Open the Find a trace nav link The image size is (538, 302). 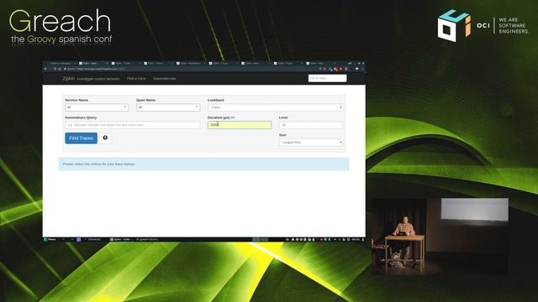[136, 78]
